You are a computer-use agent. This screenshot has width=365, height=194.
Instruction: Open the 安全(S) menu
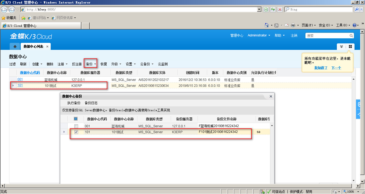coord(326,25)
